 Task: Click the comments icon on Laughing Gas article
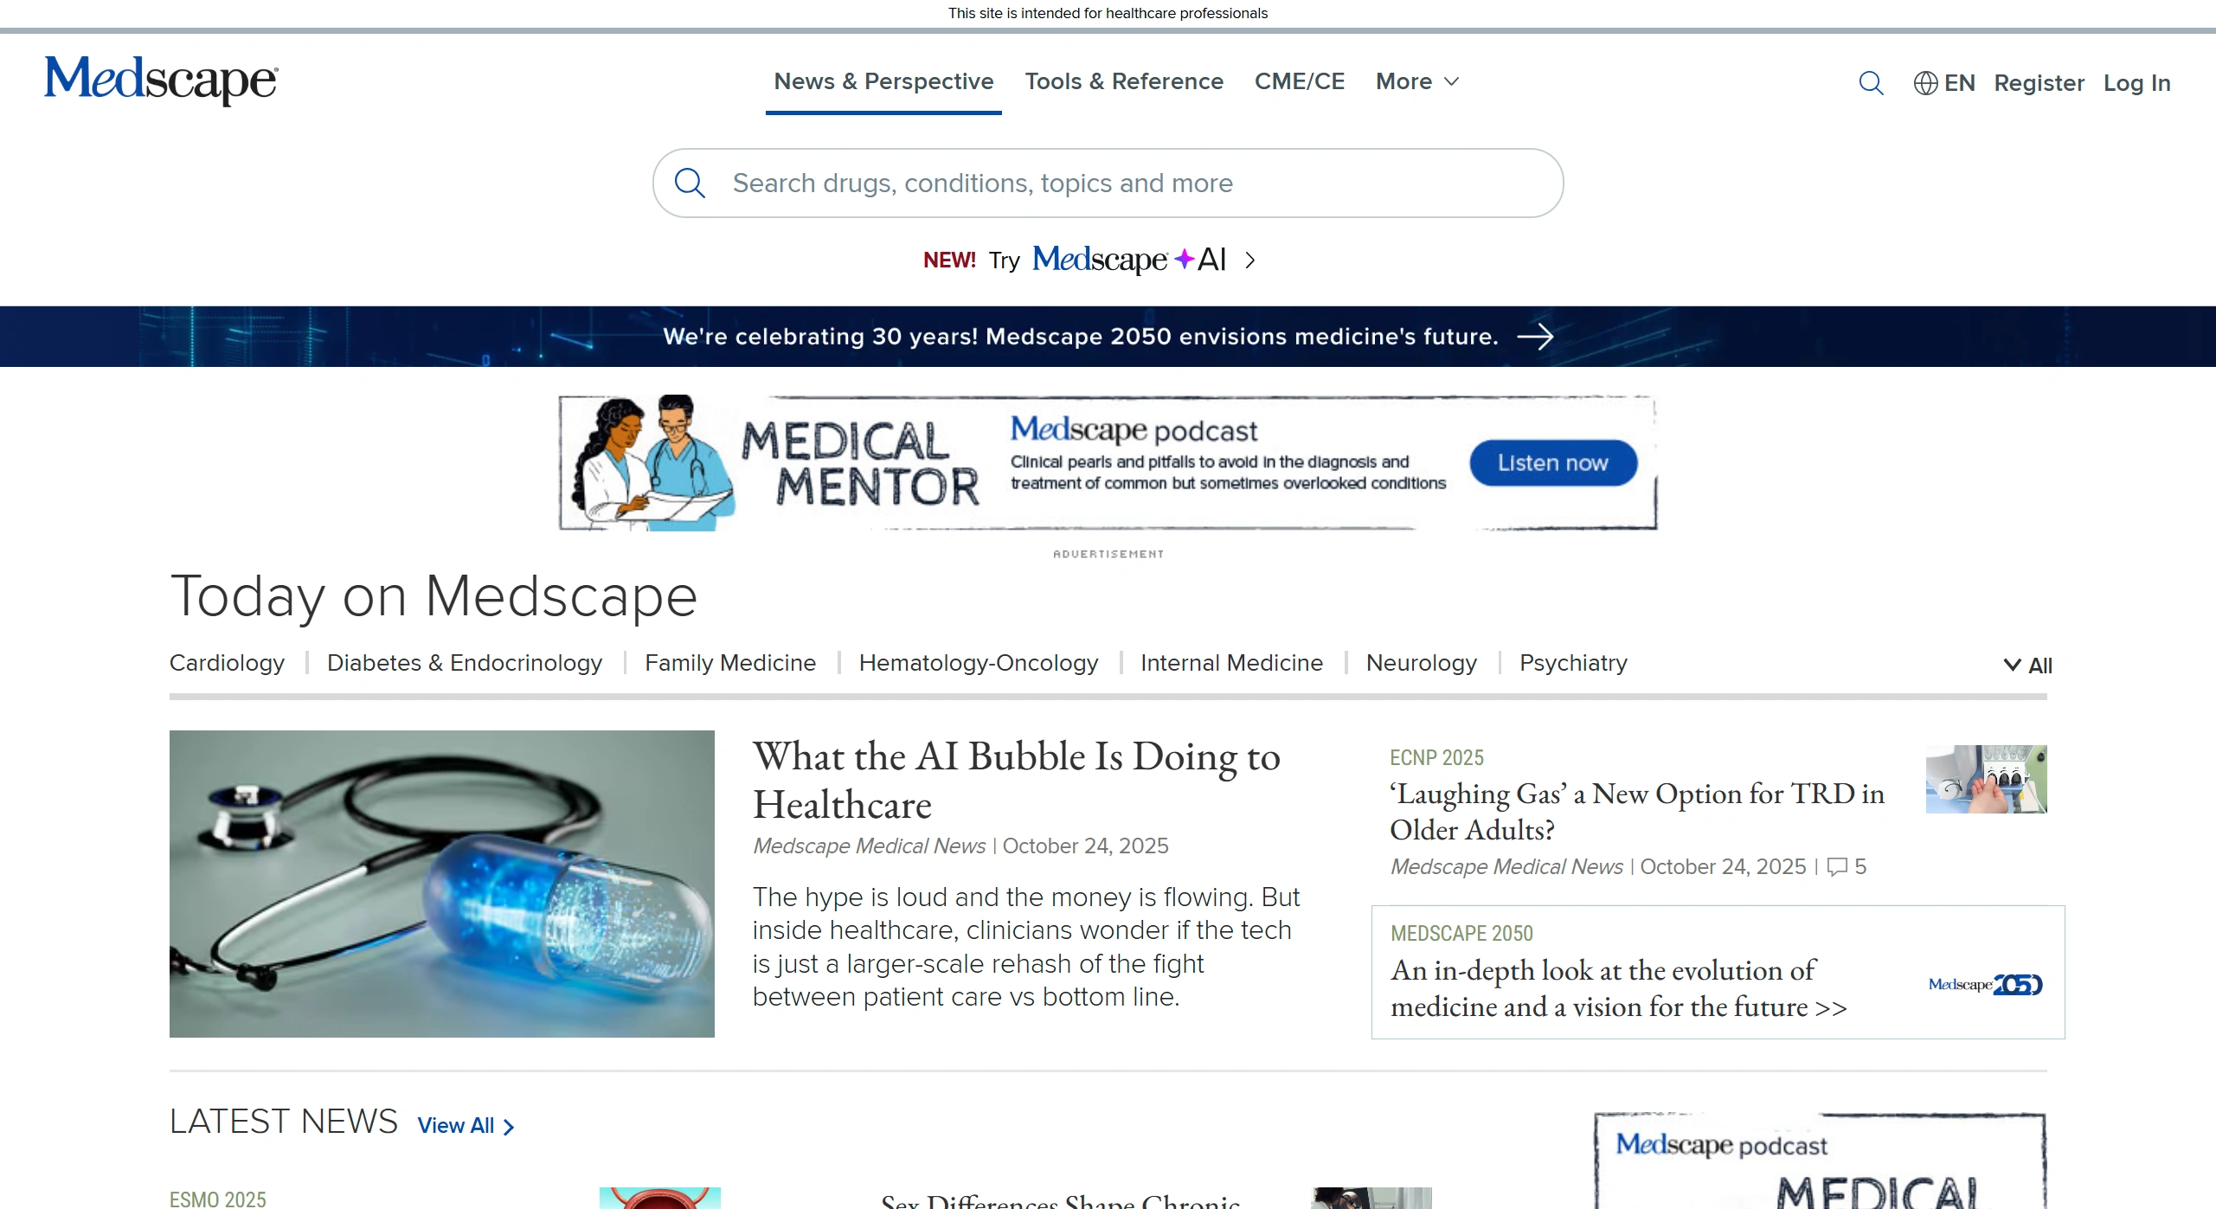1837,866
